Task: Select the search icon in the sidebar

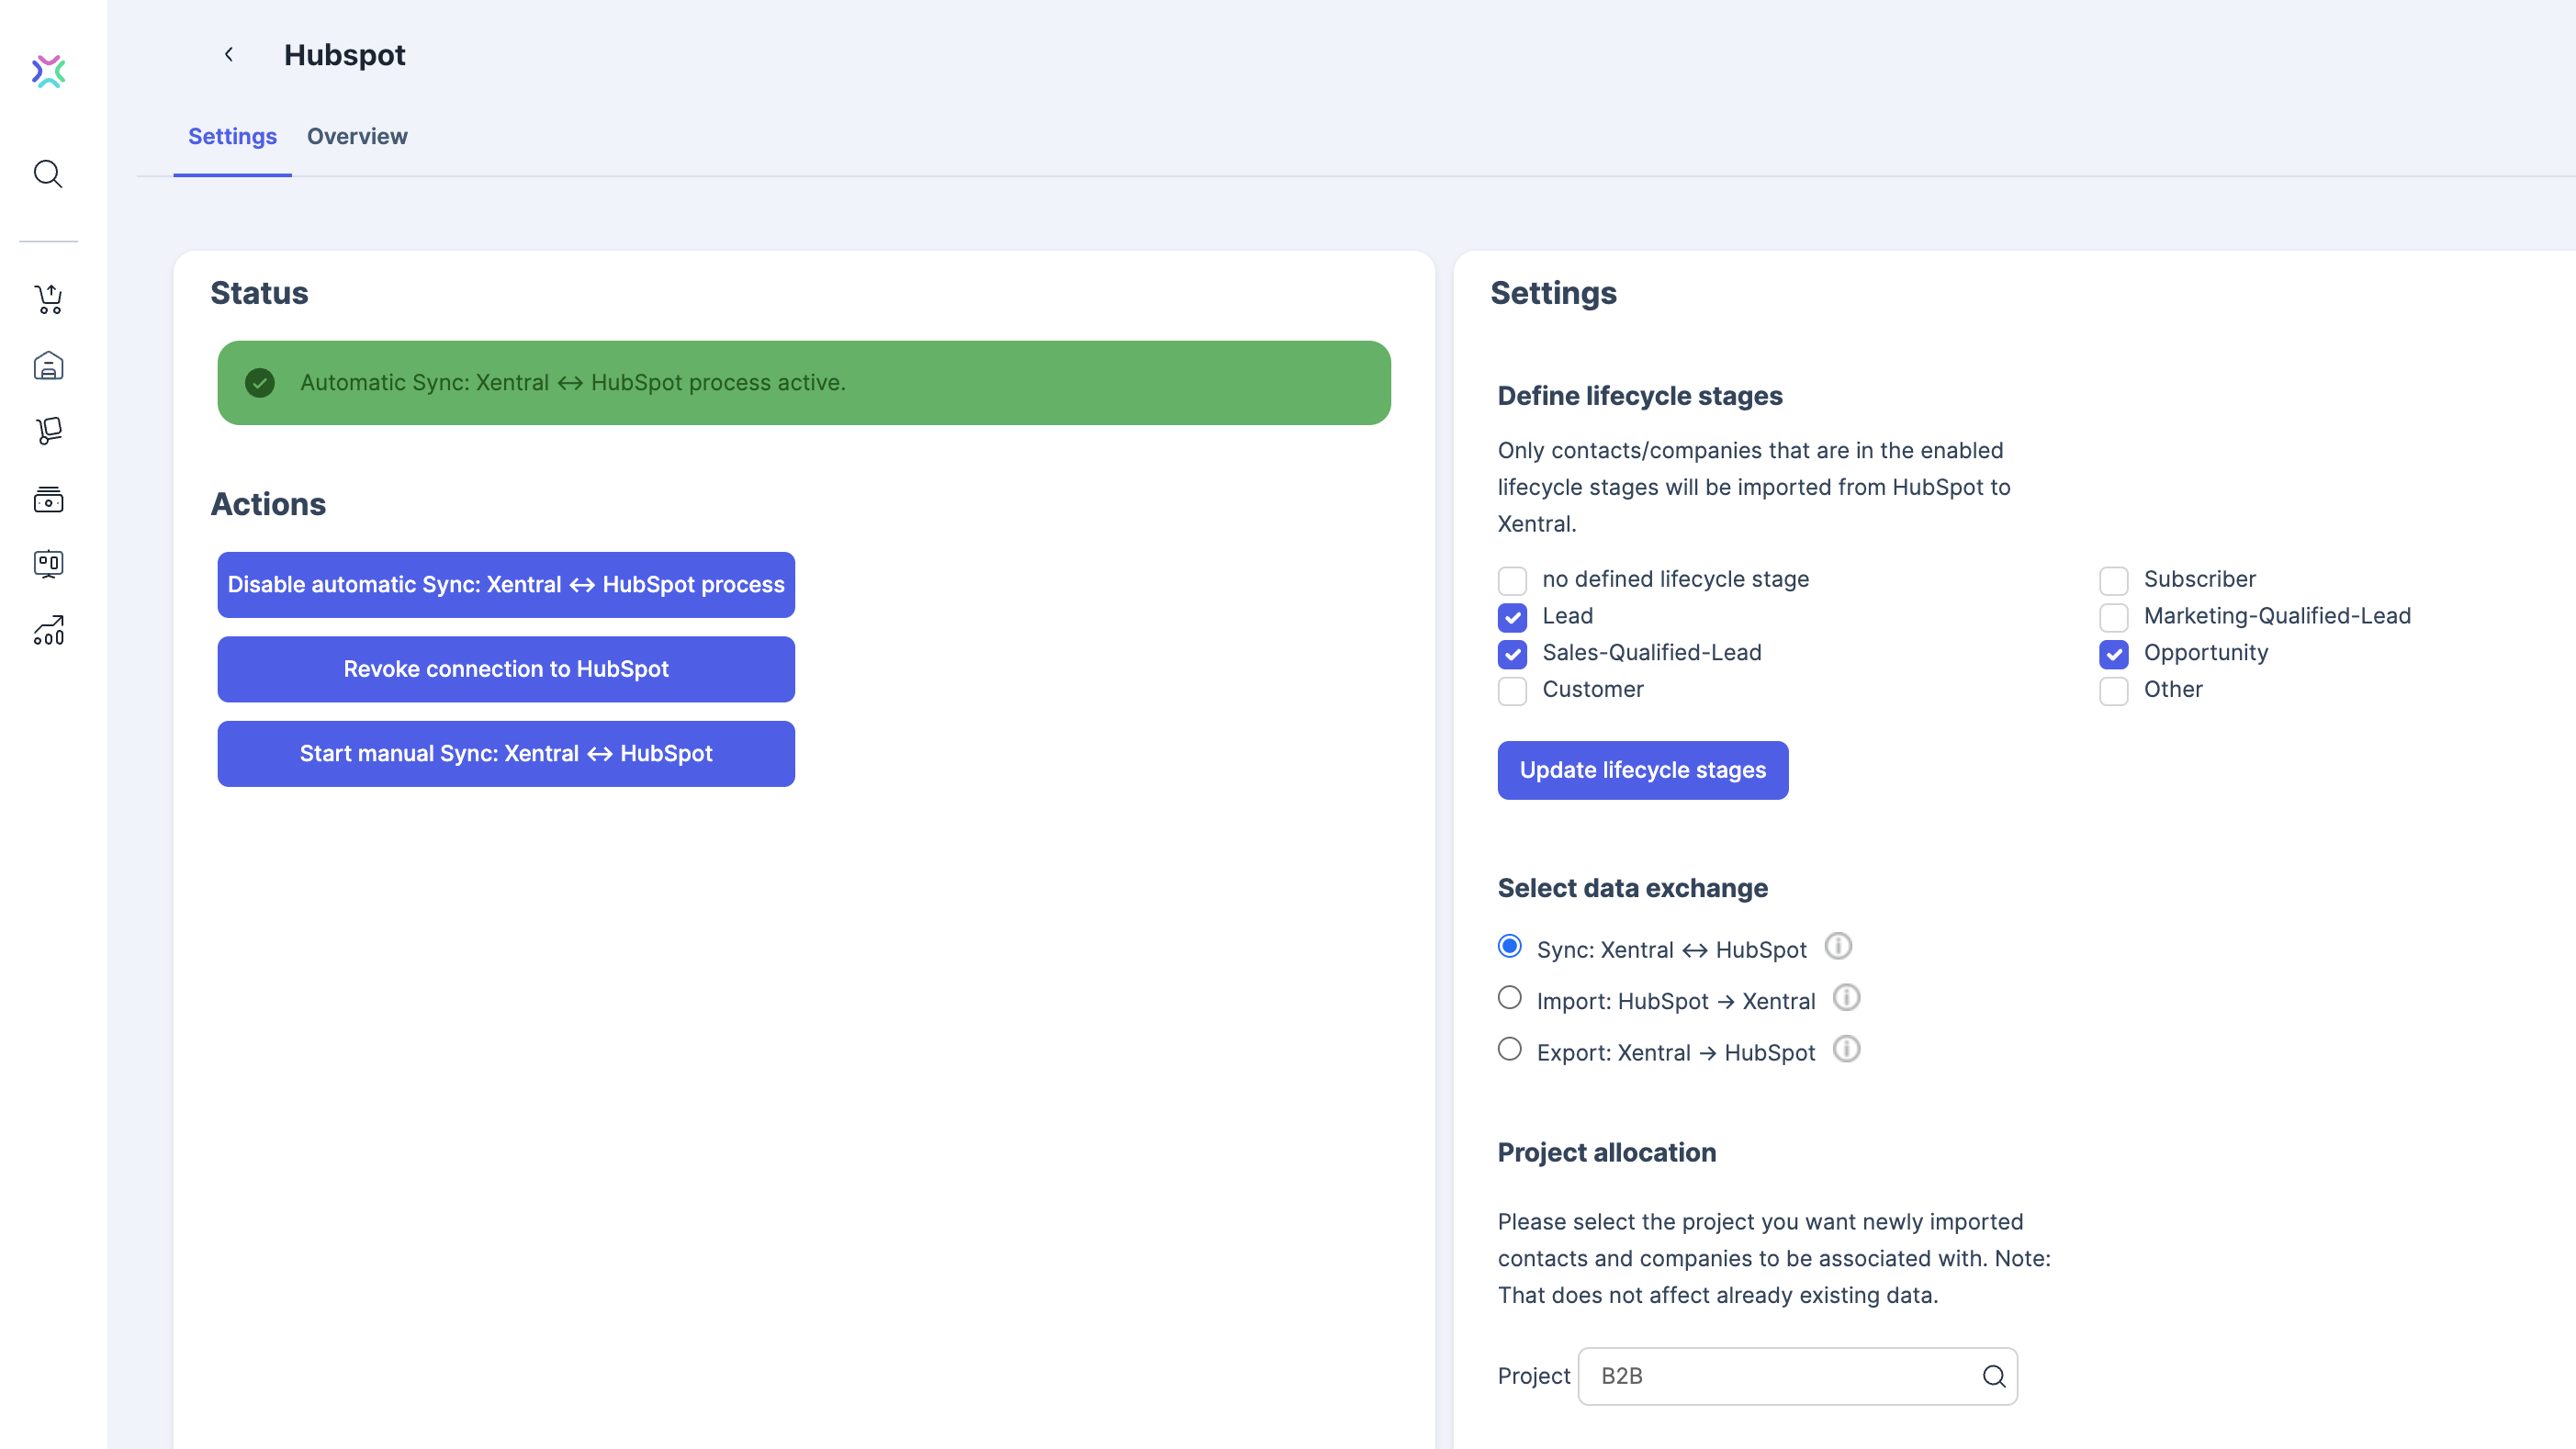Action: tap(48, 174)
